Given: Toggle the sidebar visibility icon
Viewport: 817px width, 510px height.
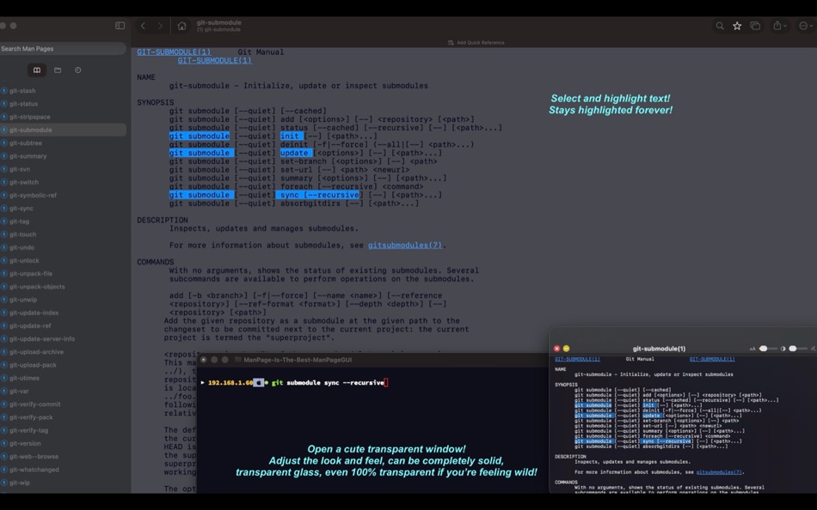Looking at the screenshot, I should point(120,26).
